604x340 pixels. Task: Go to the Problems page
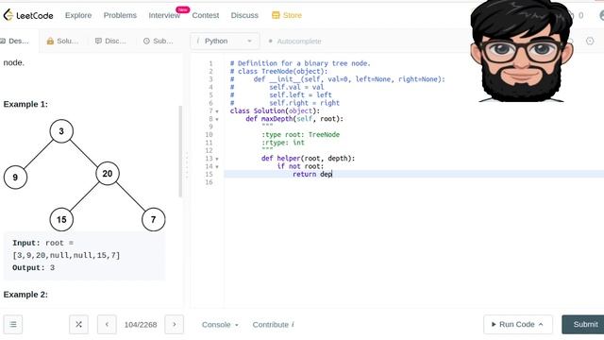[120, 15]
